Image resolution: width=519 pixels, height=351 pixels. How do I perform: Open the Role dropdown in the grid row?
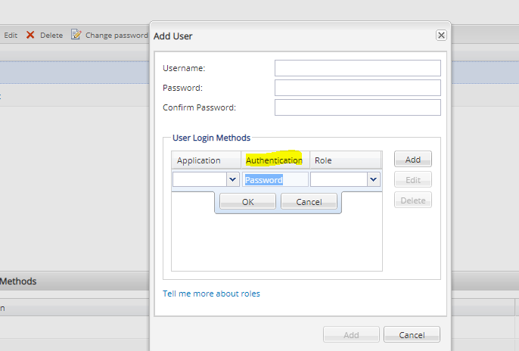tap(373, 180)
